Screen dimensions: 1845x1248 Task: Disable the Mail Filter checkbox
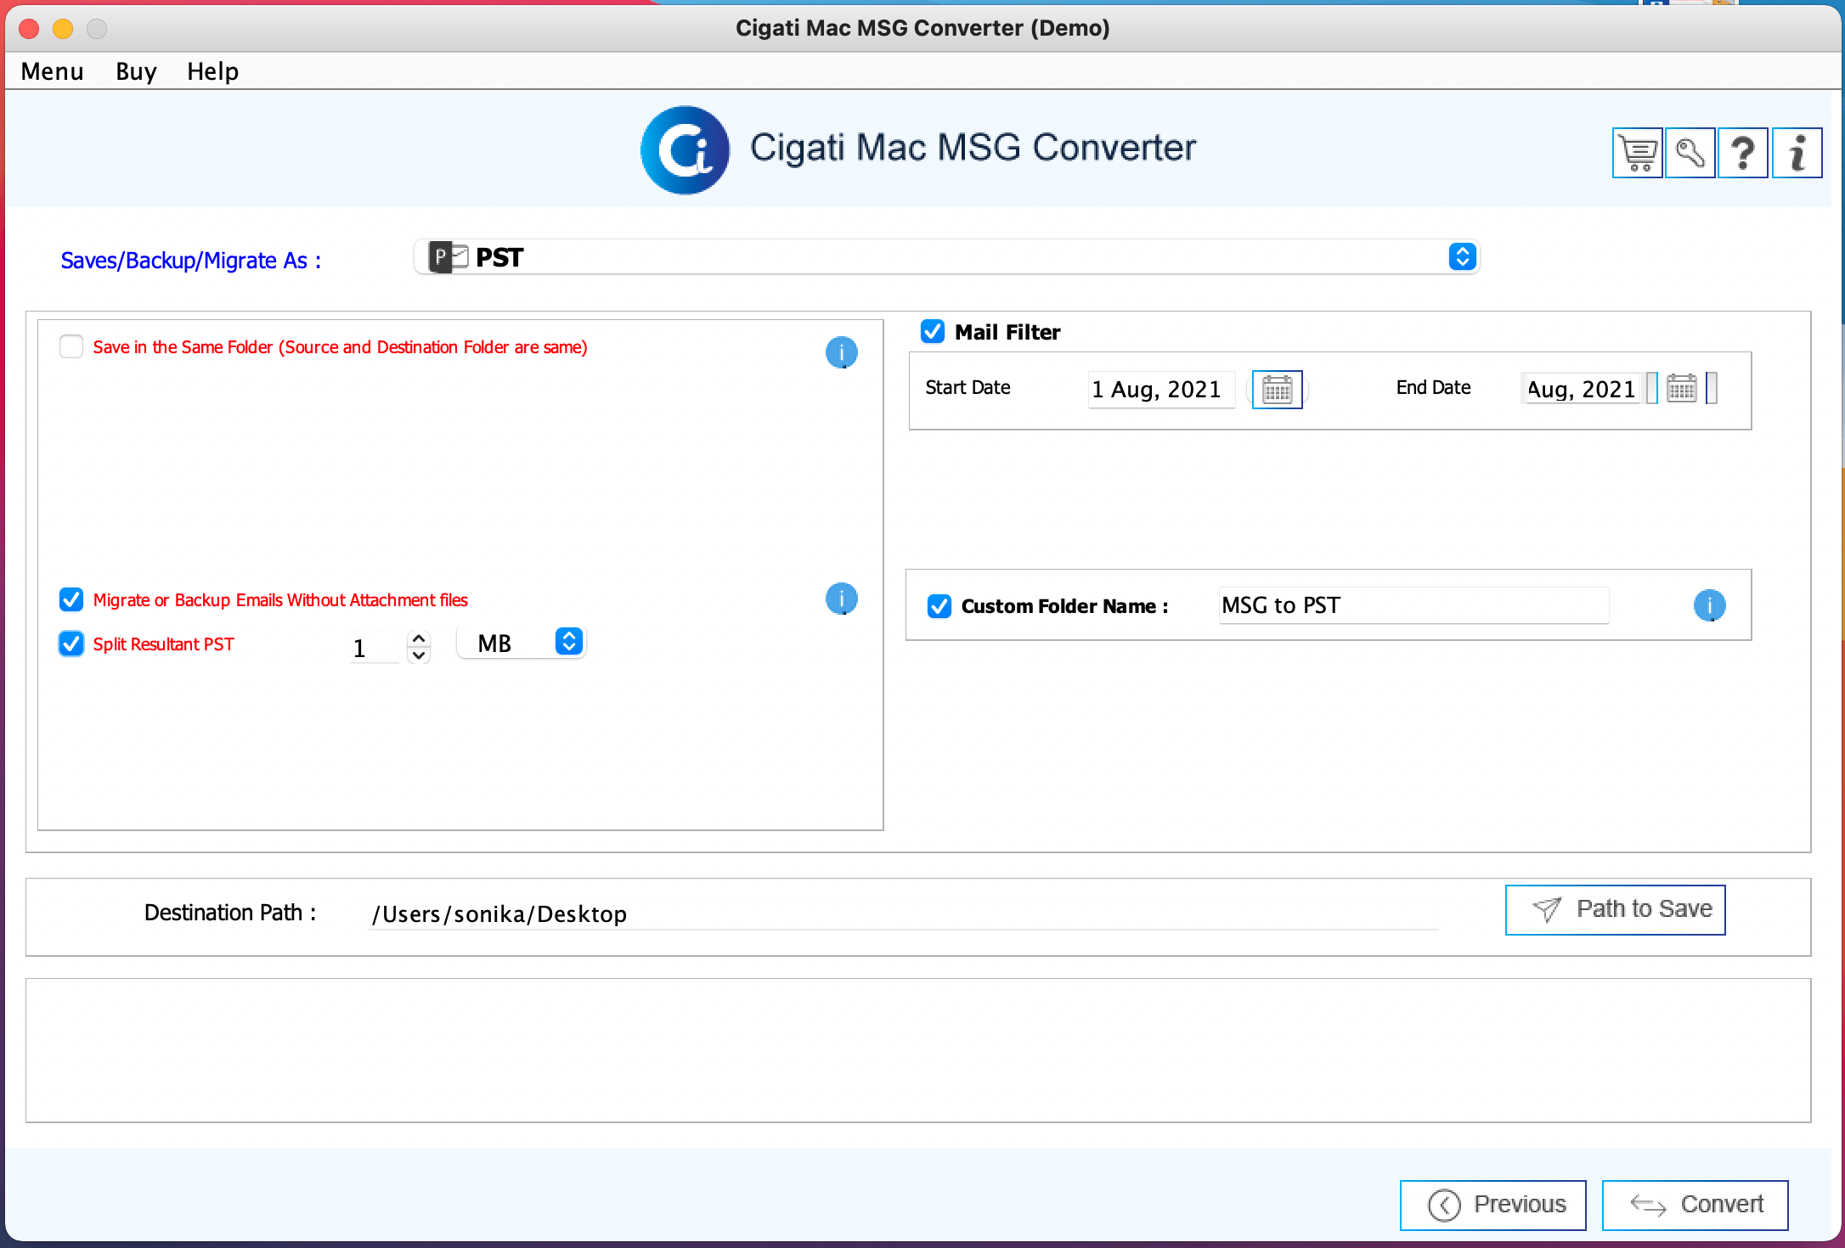point(933,331)
